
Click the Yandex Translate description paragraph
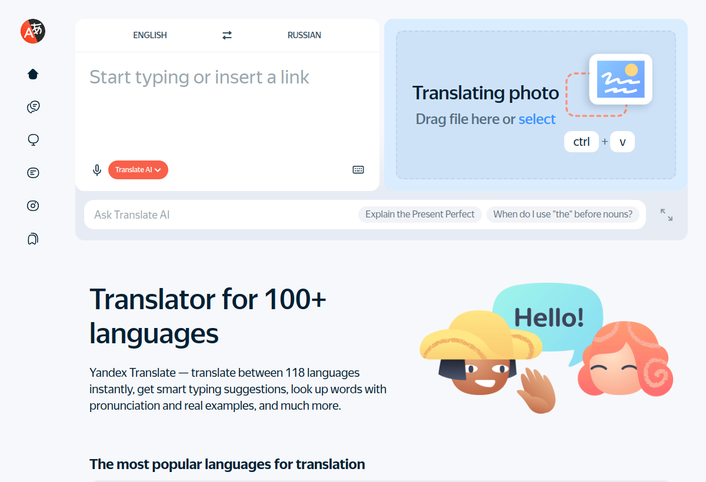point(238,389)
